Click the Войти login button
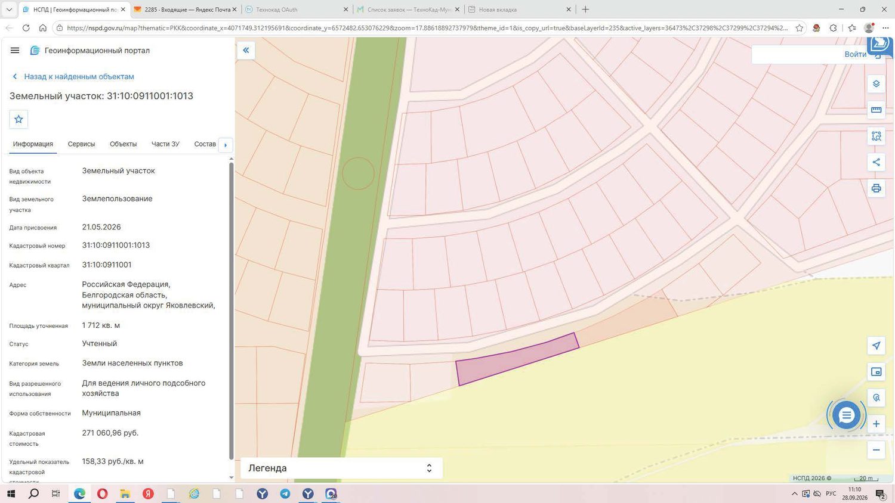Screen dimensions: 895x503 tap(855, 54)
